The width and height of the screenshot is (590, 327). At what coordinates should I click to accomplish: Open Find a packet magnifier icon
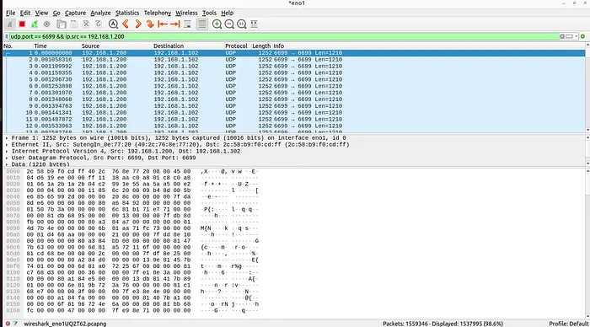point(113,24)
